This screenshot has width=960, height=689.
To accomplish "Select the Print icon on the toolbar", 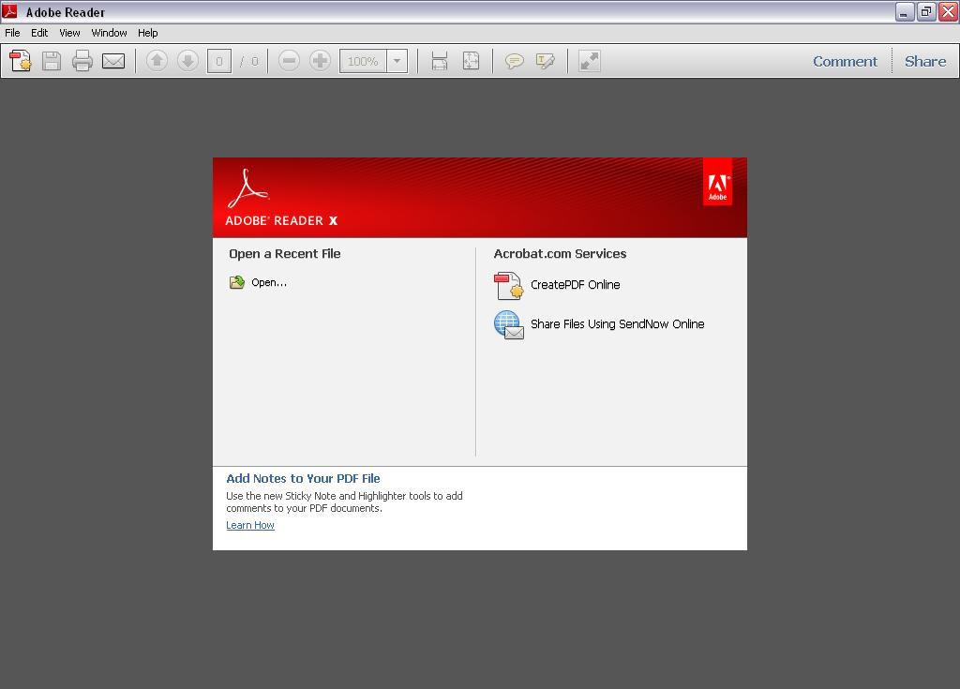I will click(82, 61).
